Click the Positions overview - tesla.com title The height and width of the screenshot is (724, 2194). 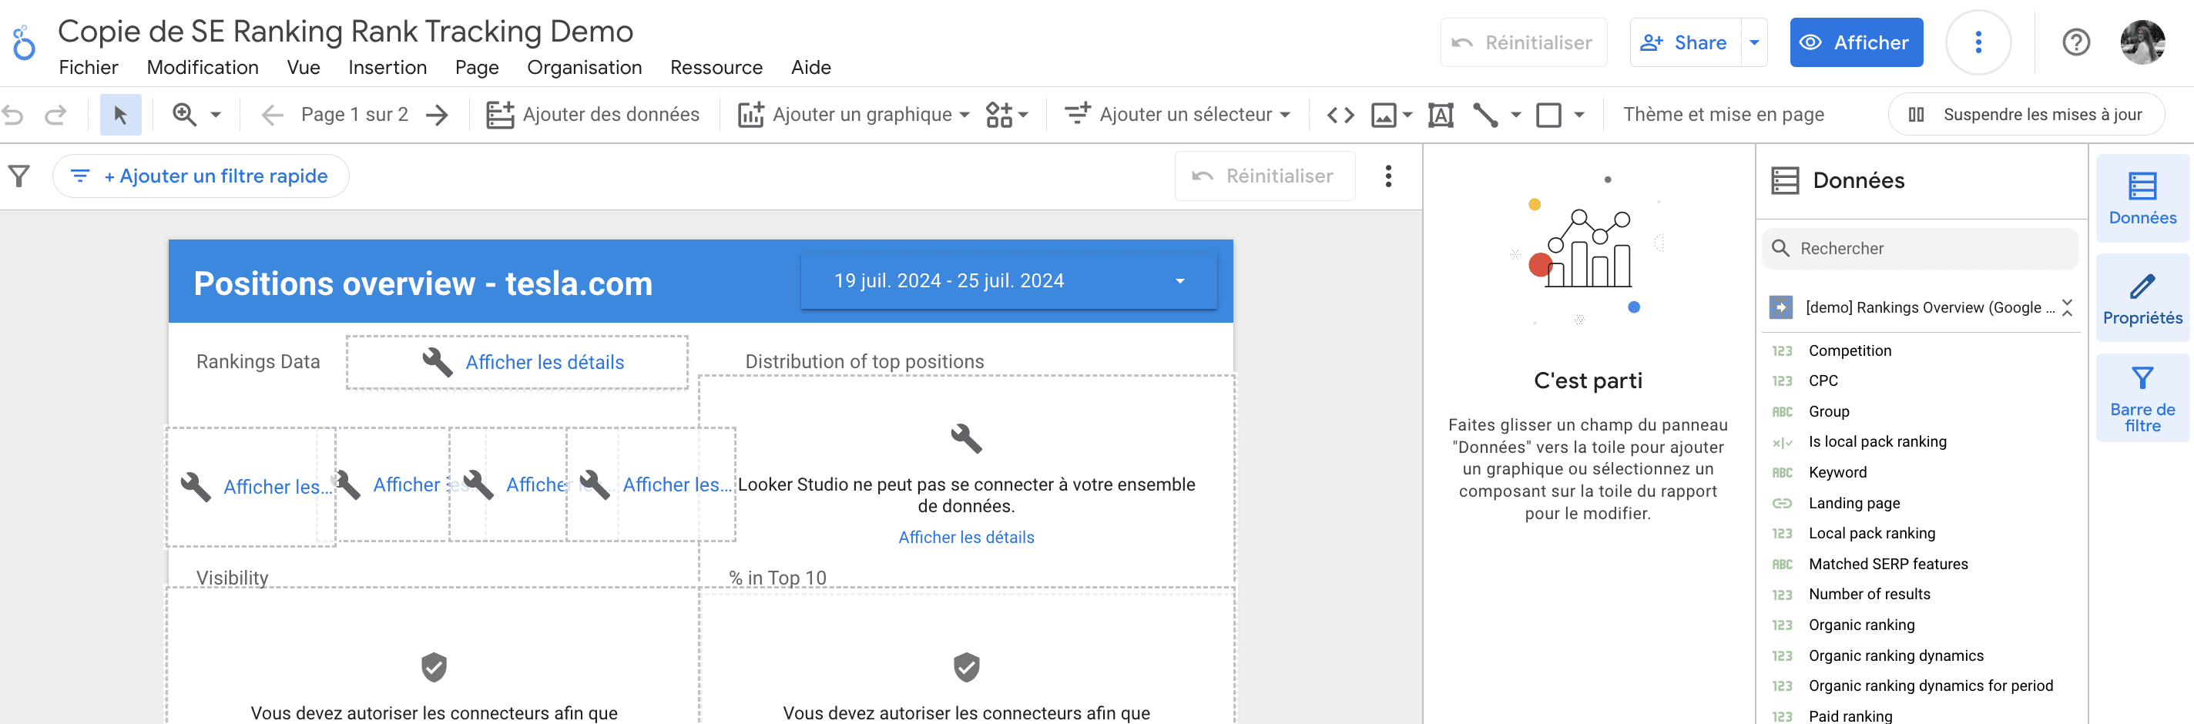pos(423,283)
